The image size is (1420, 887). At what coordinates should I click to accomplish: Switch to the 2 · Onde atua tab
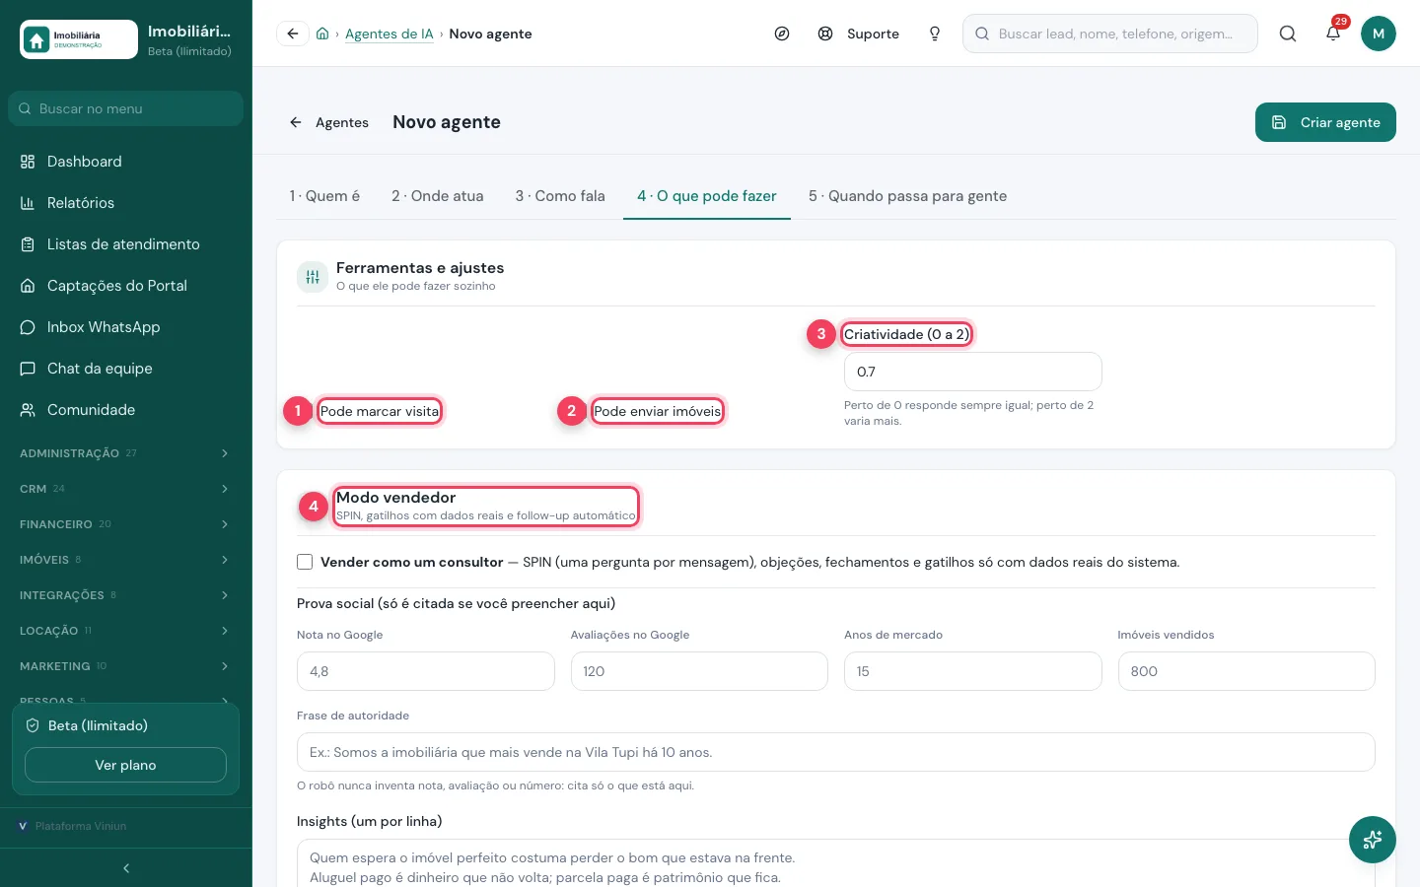438,196
